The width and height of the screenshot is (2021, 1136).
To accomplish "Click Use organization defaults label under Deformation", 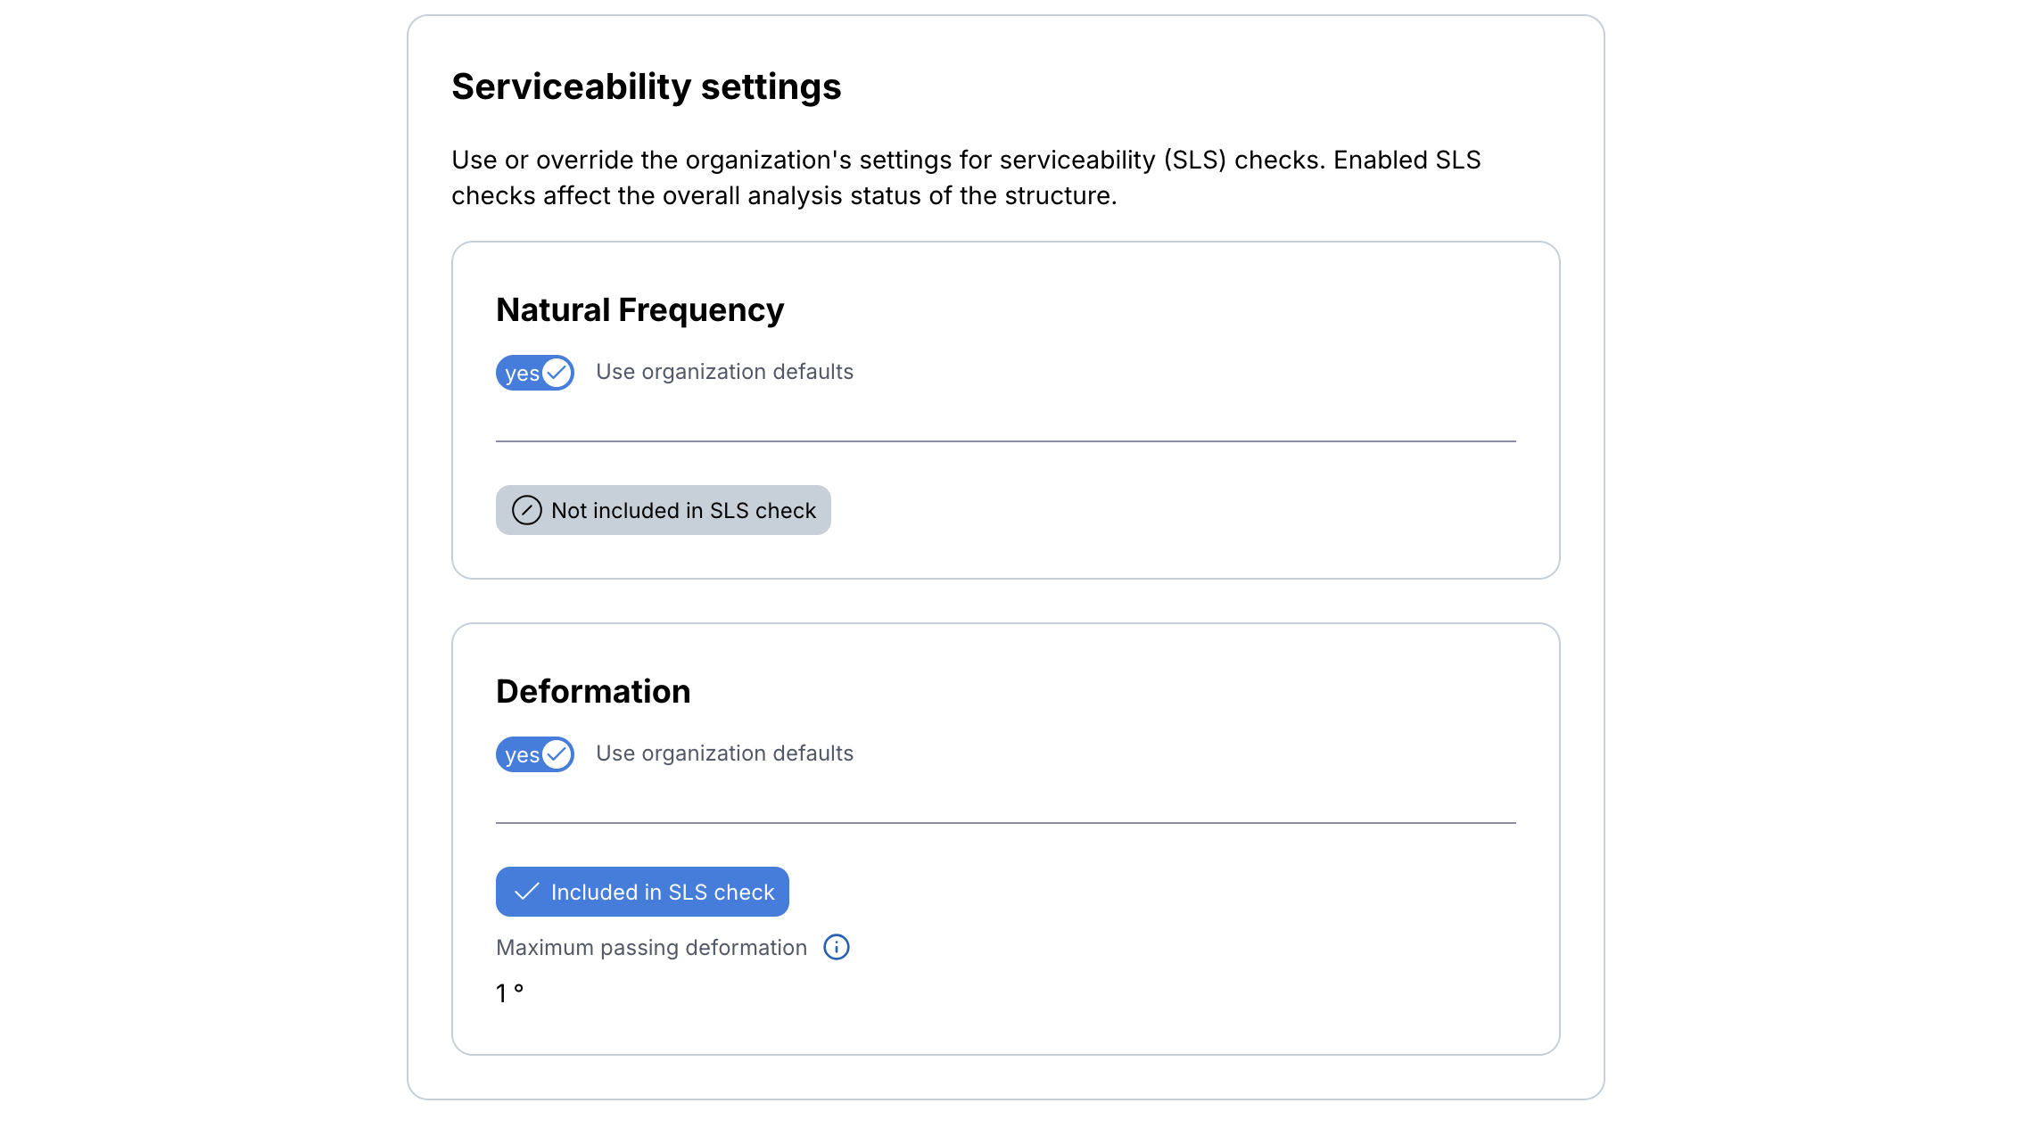I will point(724,753).
